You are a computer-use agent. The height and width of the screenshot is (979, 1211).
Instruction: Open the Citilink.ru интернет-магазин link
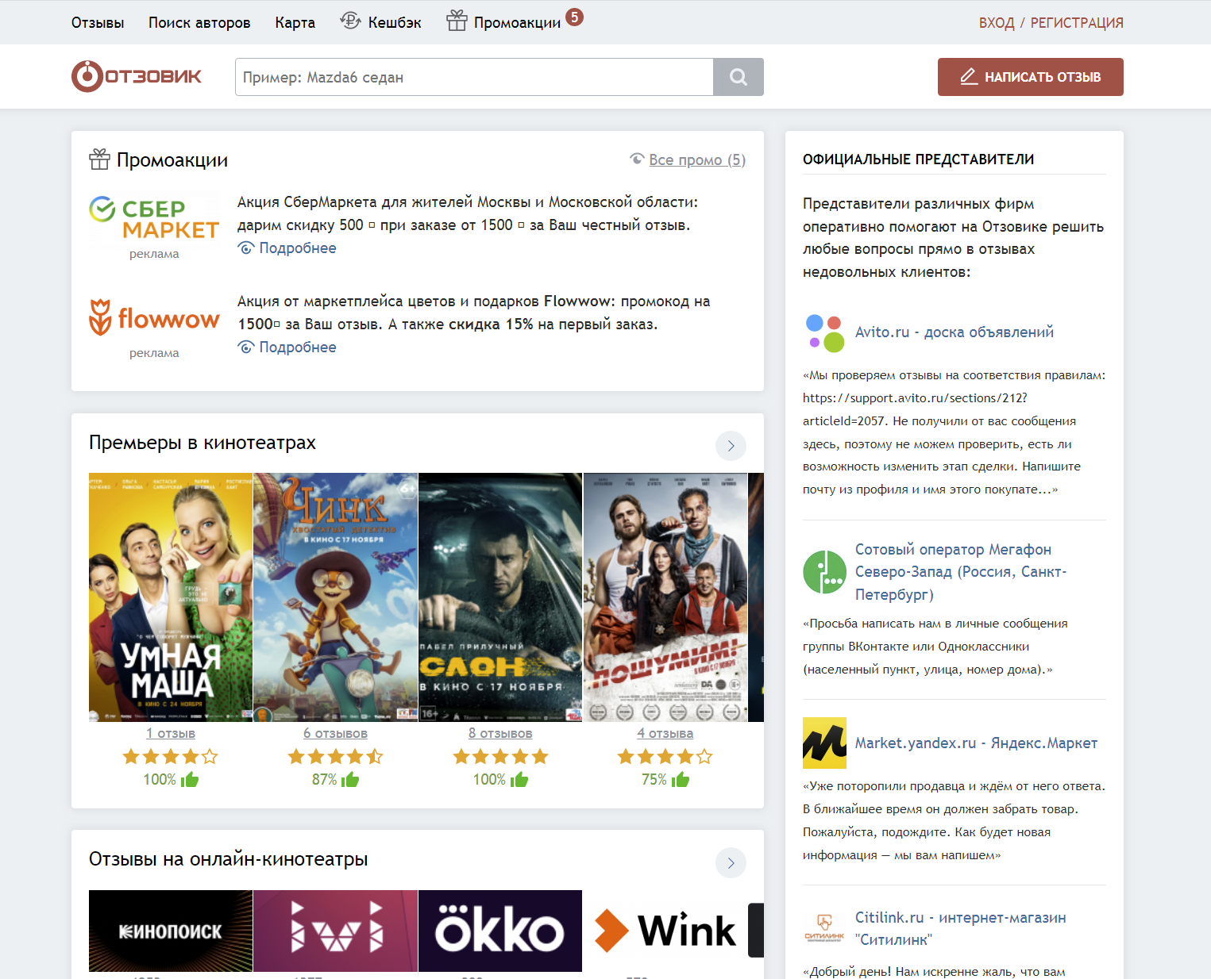coord(961,928)
